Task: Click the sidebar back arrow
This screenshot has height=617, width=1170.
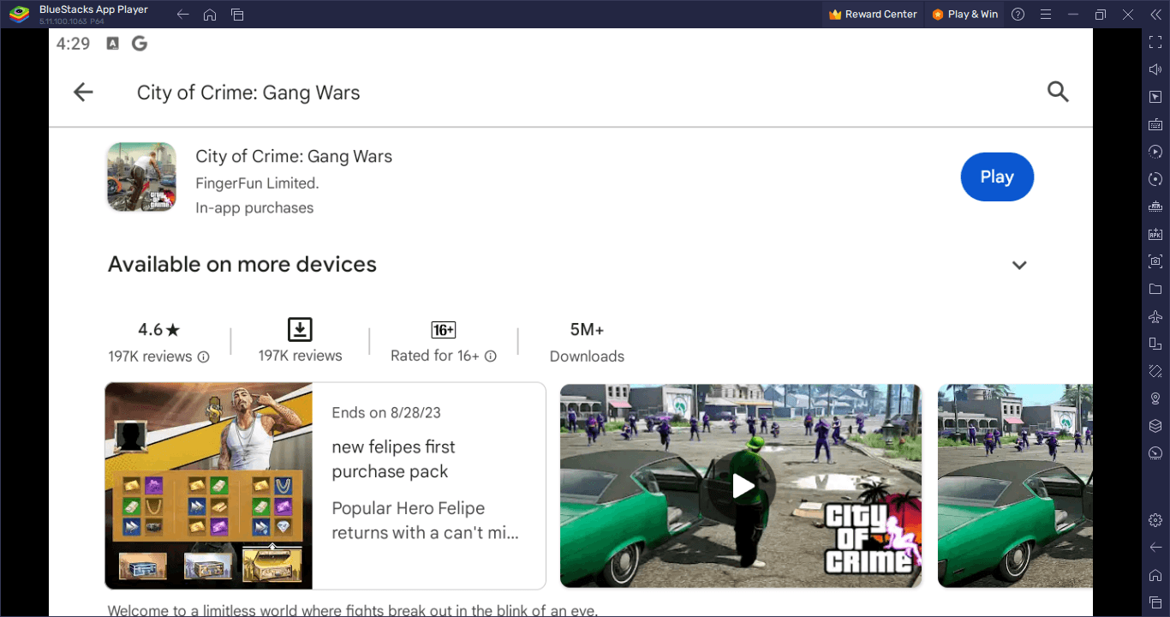Action: (1155, 548)
